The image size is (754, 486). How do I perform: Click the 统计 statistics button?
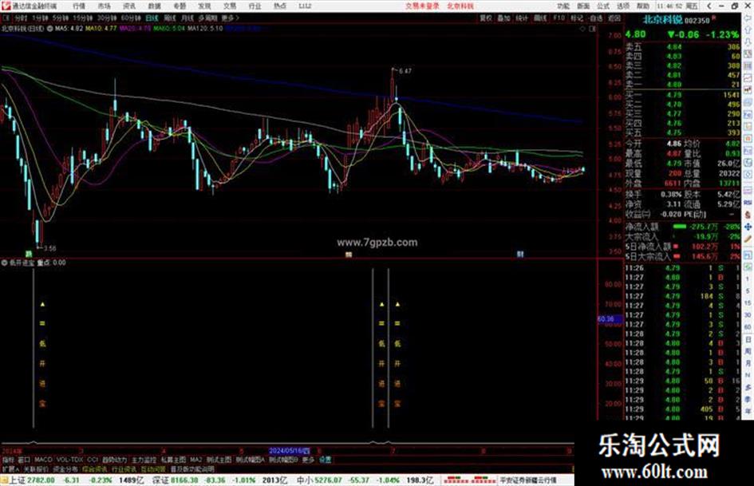(522, 18)
